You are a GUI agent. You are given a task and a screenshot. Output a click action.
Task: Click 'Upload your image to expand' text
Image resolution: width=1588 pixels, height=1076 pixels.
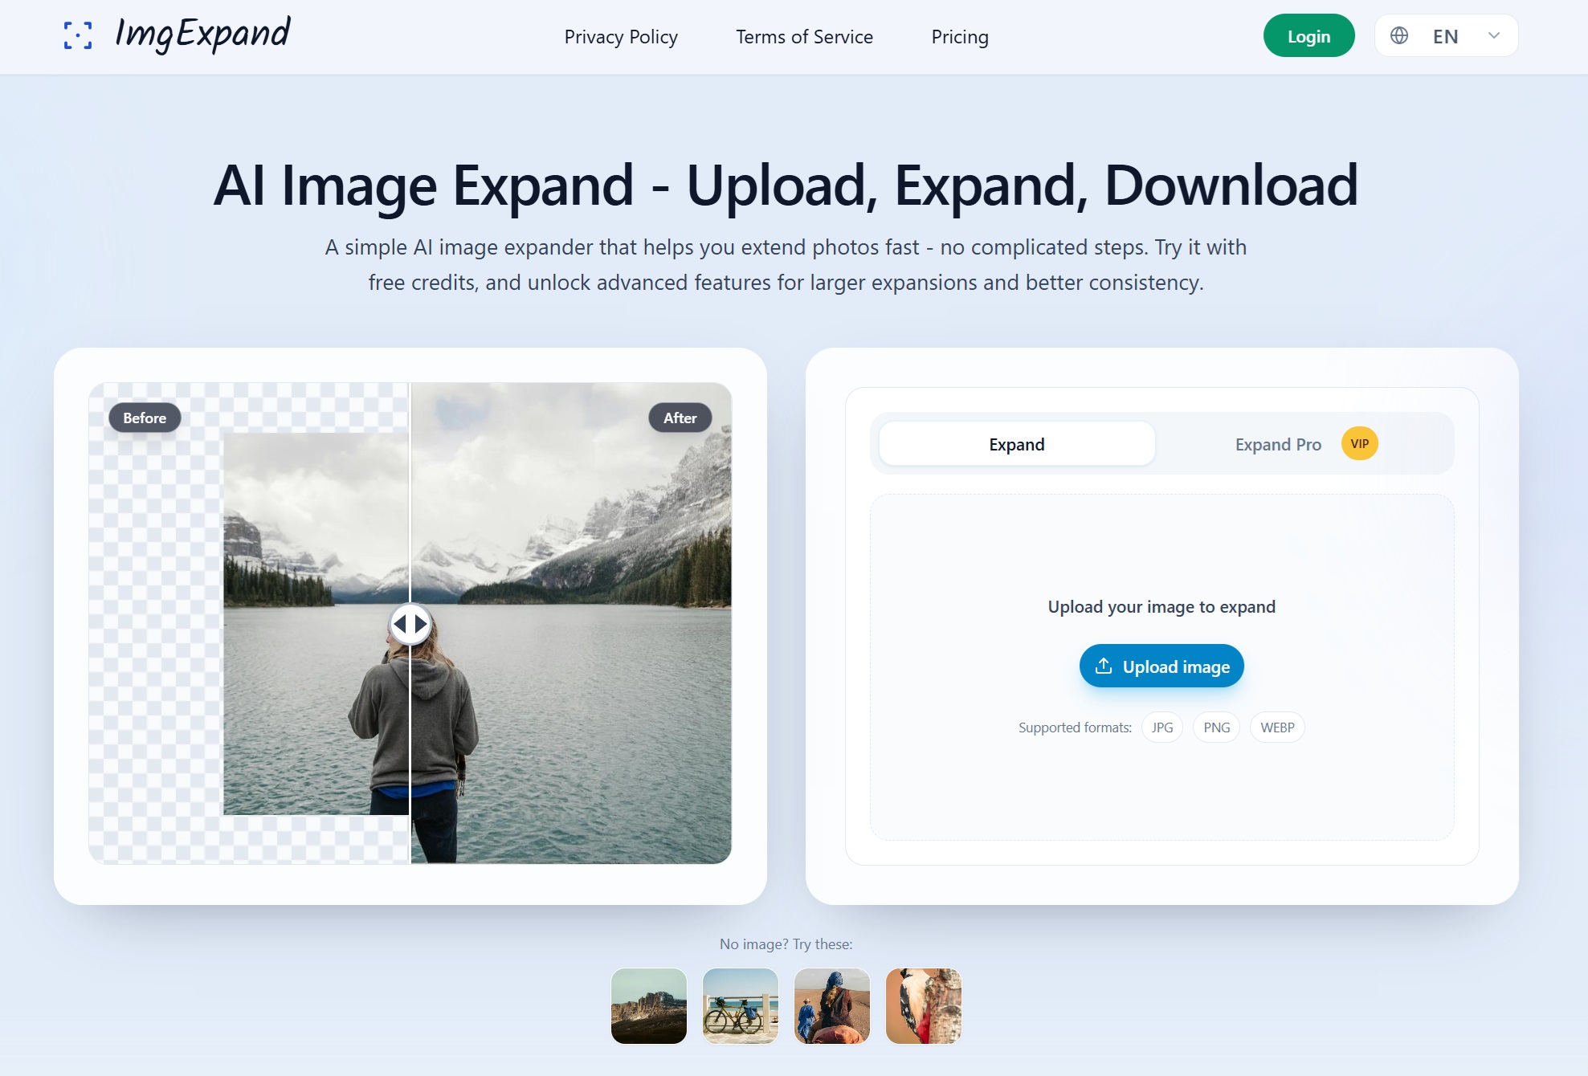[1161, 607]
